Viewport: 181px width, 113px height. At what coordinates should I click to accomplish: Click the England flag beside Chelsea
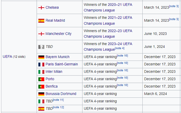41,7
